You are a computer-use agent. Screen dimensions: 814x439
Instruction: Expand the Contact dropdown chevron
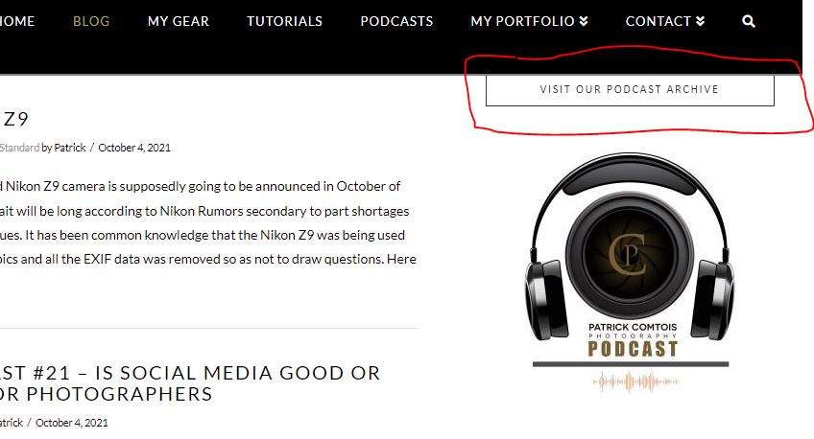700,21
